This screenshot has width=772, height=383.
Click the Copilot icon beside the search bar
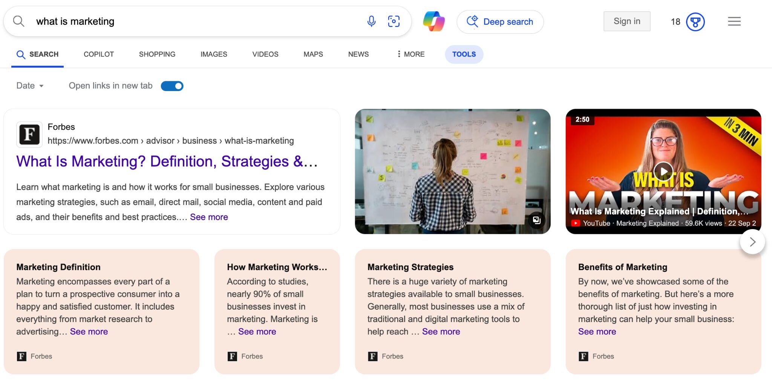coord(434,21)
